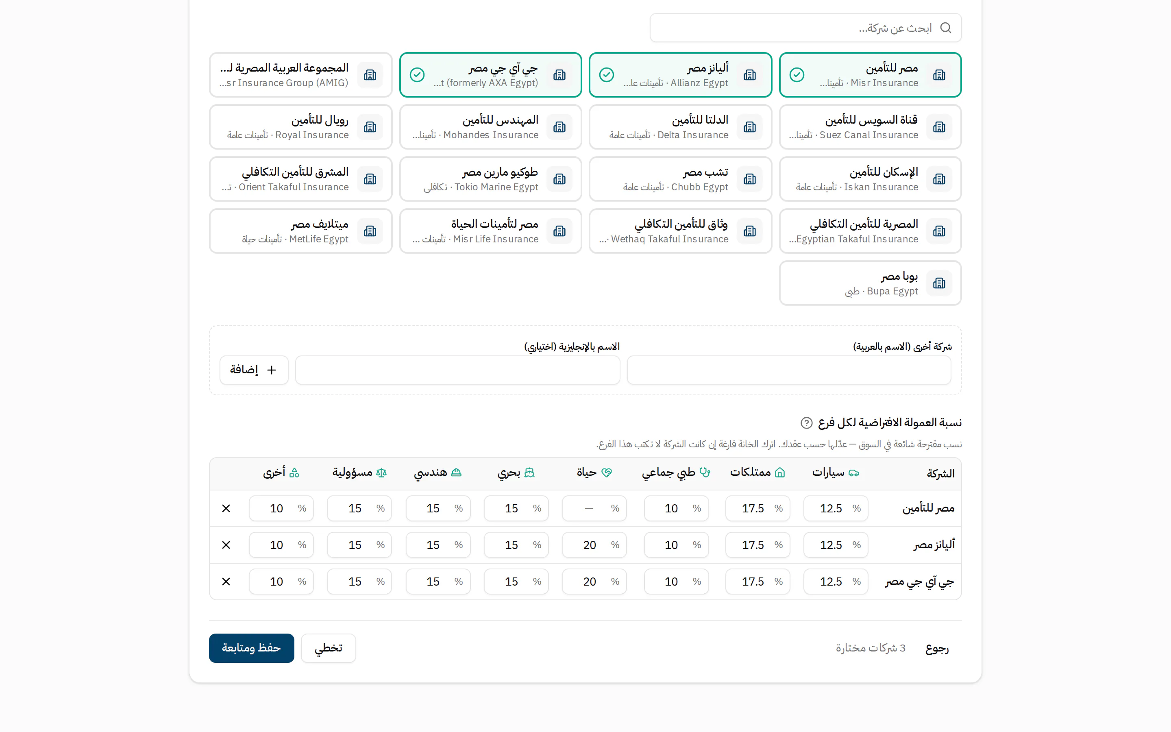Click building icon on MetLife Egypt card
1171x732 pixels.
pos(370,231)
